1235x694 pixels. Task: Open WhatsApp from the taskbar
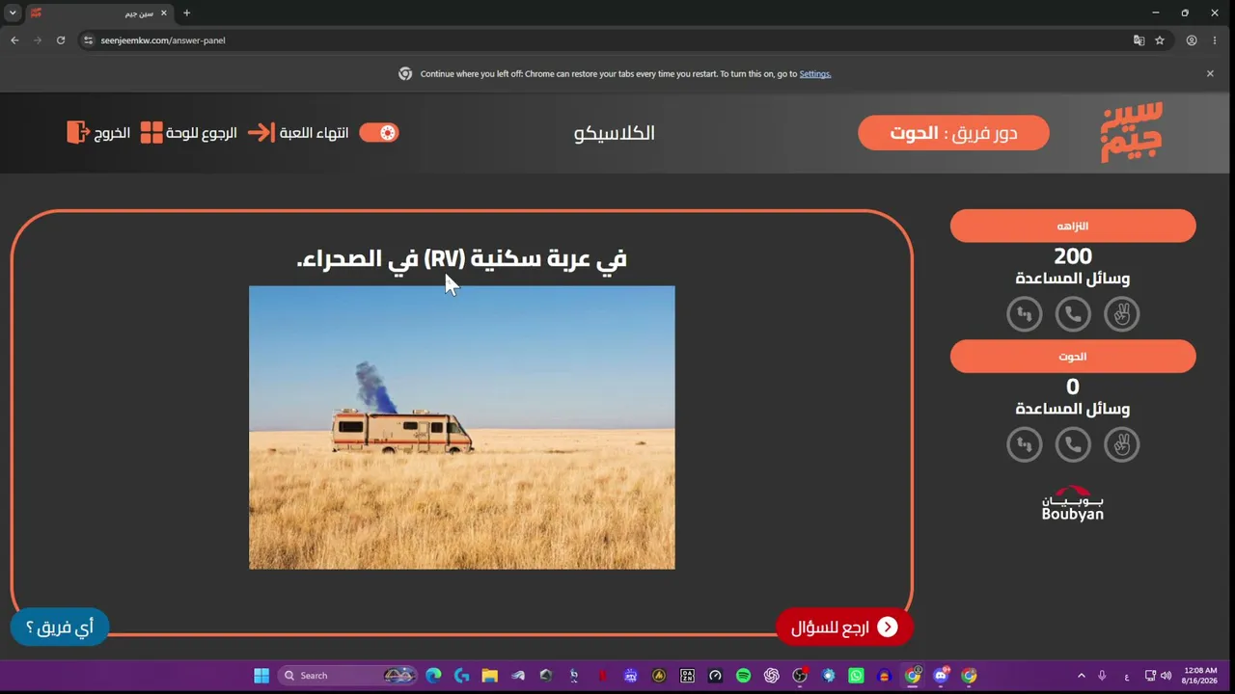pyautogui.click(x=856, y=676)
